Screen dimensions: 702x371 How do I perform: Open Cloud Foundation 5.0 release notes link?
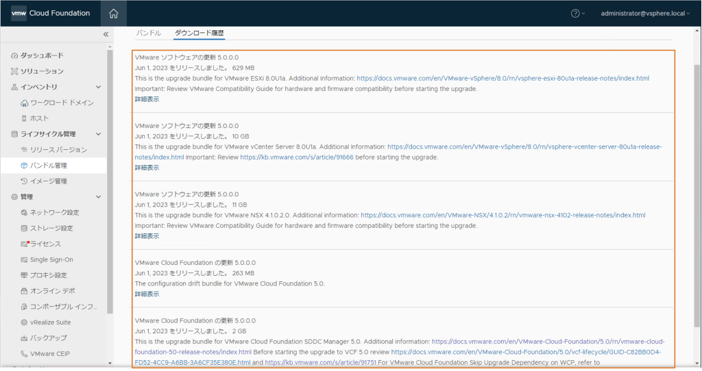point(548,342)
